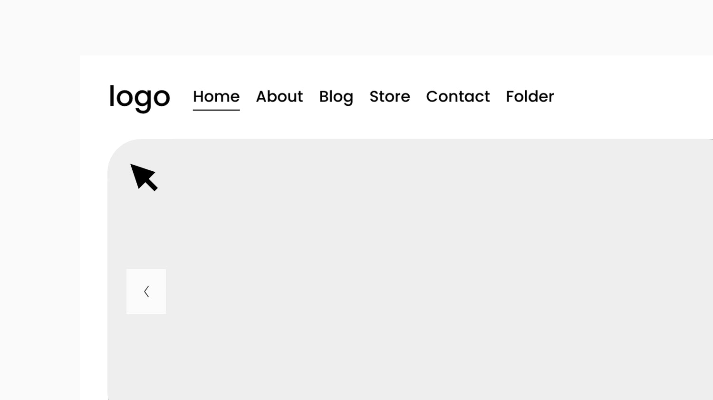Navigate to the Blog section

coord(336,96)
